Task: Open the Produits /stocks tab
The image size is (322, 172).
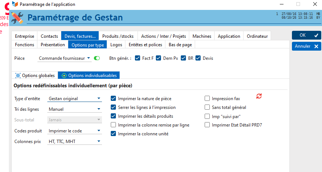Action: click(x=118, y=36)
